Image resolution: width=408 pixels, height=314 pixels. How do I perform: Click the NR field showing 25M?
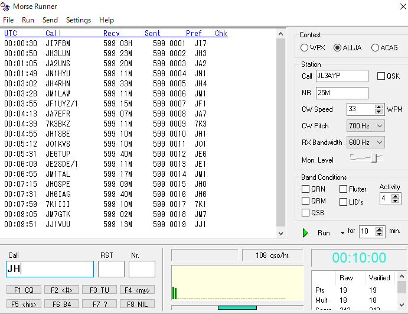[342, 93]
